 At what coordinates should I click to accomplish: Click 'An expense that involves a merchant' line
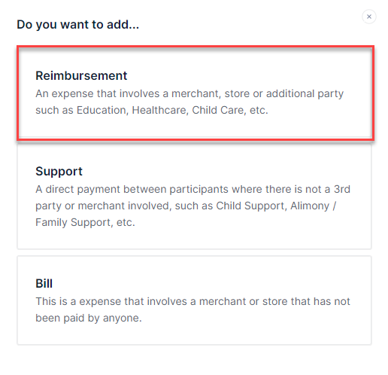189,94
